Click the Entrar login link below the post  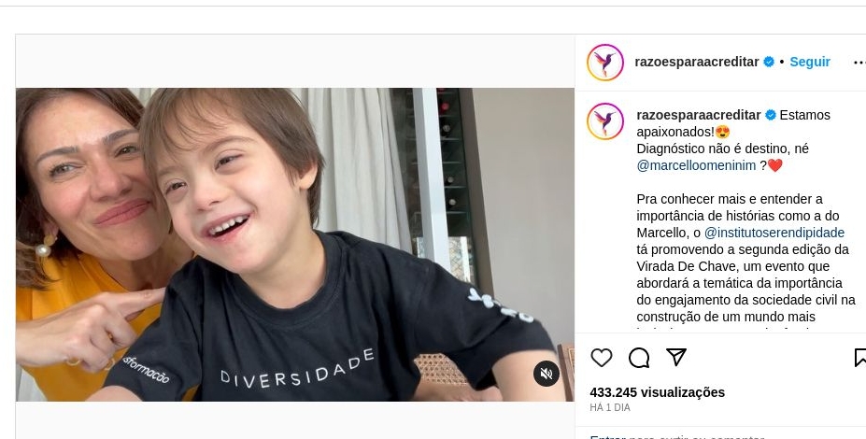[x=607, y=436]
